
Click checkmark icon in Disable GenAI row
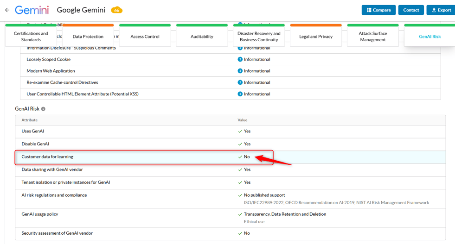240,144
